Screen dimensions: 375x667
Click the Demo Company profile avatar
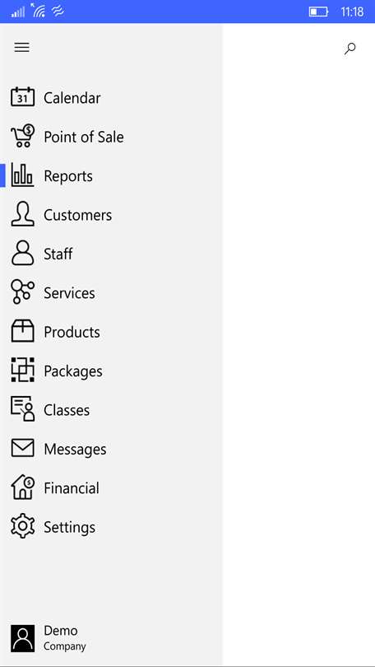point(22,638)
